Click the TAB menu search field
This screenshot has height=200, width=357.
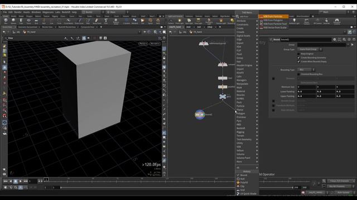(247, 16)
